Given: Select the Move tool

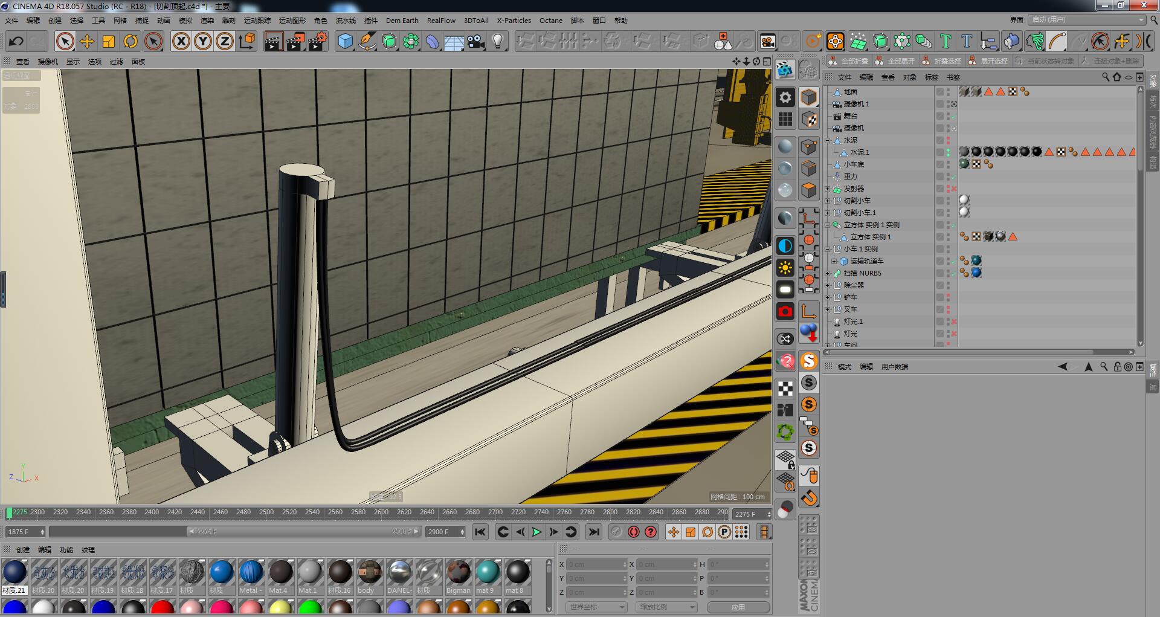Looking at the screenshot, I should click(87, 41).
